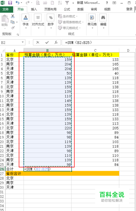
Task: Switch to the Data tab
Action: (x=81, y=9)
